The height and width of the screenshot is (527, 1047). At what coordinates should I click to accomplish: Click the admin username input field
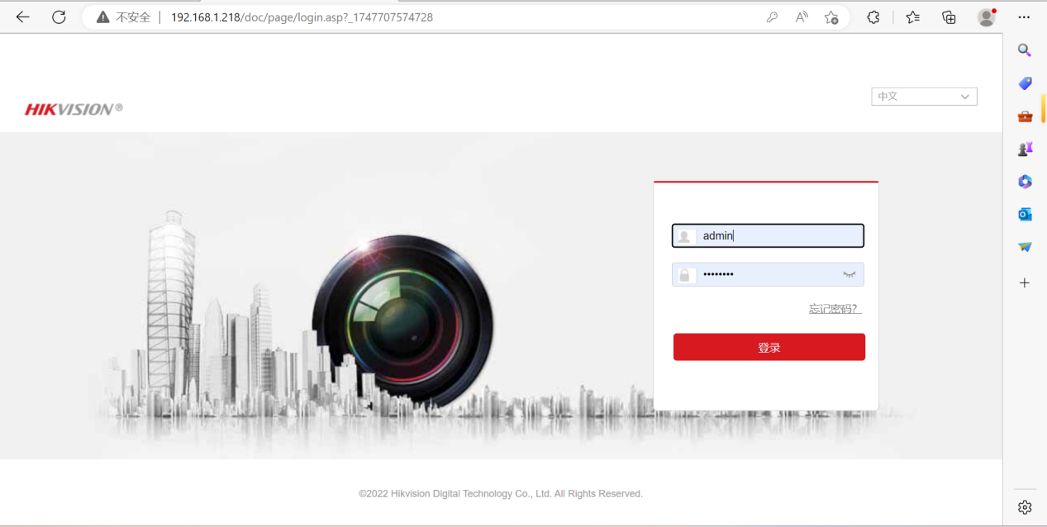click(x=777, y=236)
